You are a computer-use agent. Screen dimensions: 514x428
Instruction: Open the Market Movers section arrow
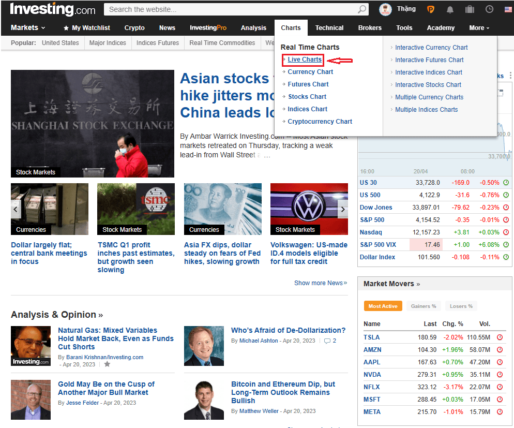418,284
